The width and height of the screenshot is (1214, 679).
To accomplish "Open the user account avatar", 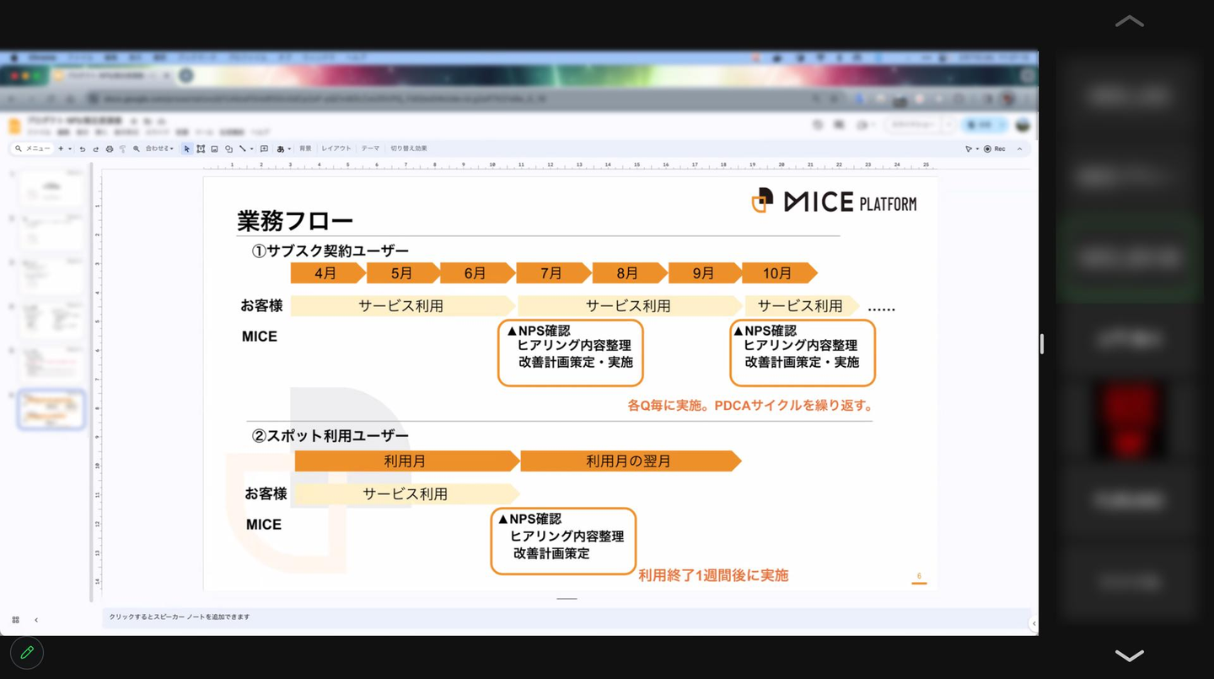I will tap(1023, 125).
